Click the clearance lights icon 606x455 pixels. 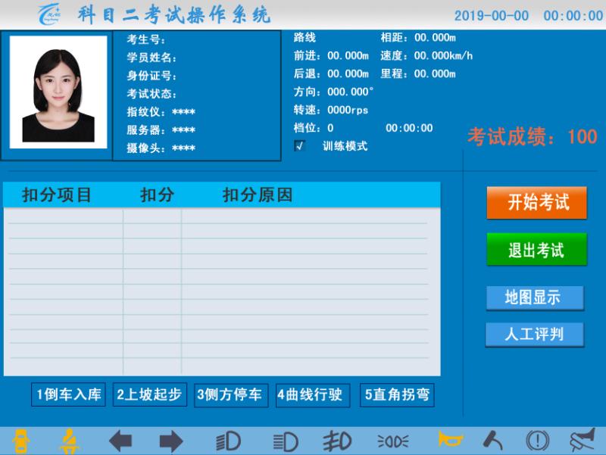[x=392, y=441]
